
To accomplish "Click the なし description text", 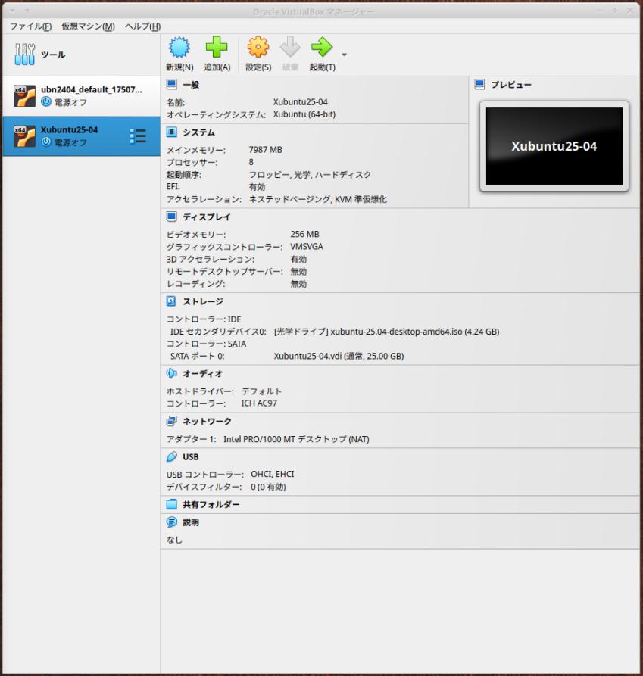I will pyautogui.click(x=174, y=540).
